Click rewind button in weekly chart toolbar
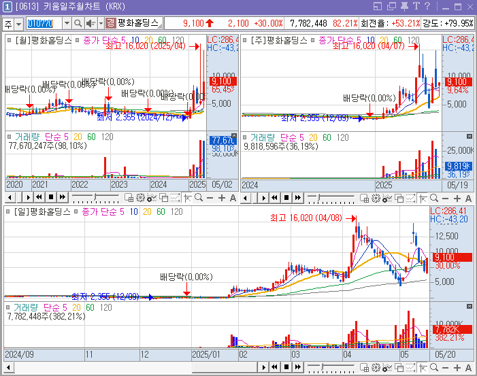 click(x=275, y=198)
